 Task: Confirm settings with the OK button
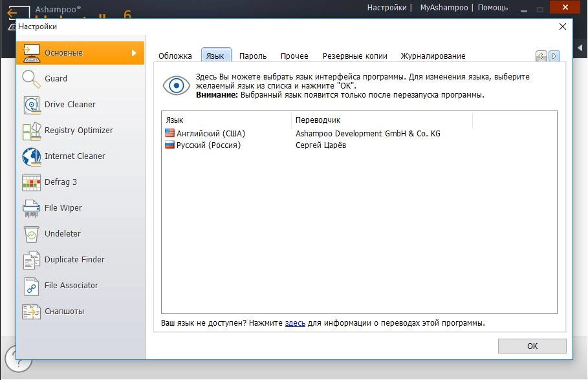(x=532, y=346)
